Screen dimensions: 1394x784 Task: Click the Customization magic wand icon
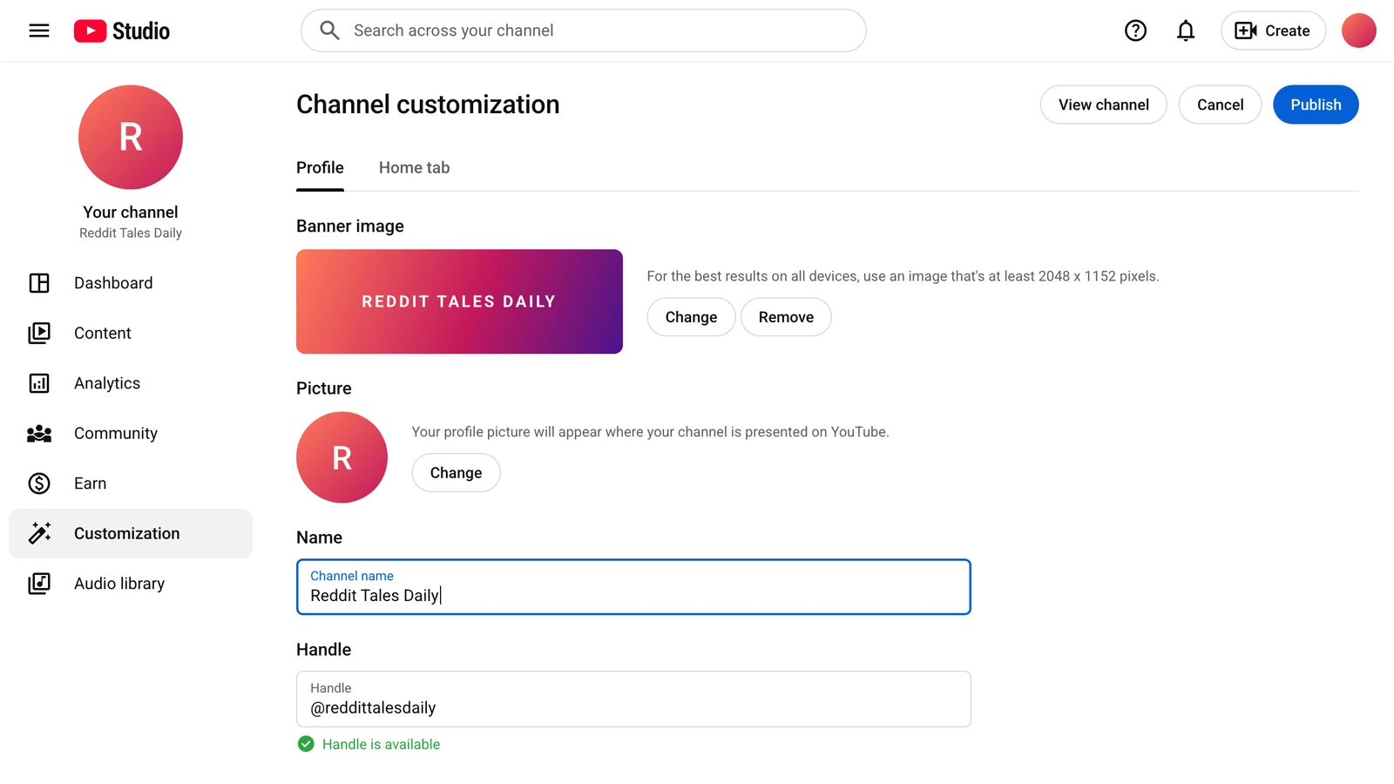pyautogui.click(x=39, y=533)
